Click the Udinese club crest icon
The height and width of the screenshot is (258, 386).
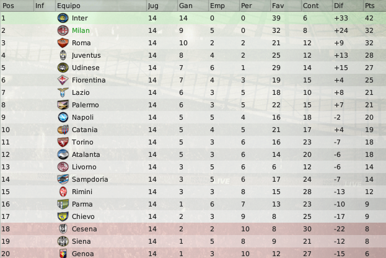click(63, 68)
